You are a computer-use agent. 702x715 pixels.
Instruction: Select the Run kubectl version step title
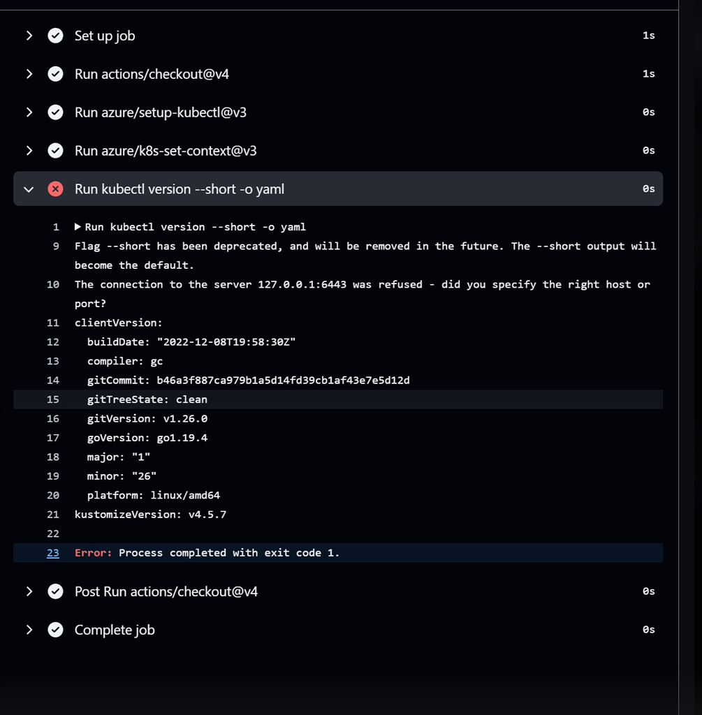coord(180,189)
